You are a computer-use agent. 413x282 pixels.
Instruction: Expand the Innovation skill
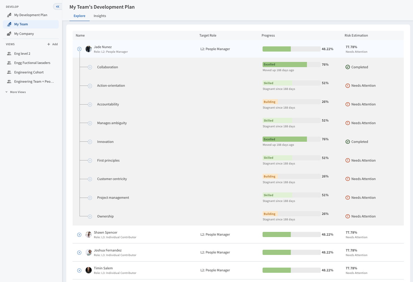(x=90, y=142)
